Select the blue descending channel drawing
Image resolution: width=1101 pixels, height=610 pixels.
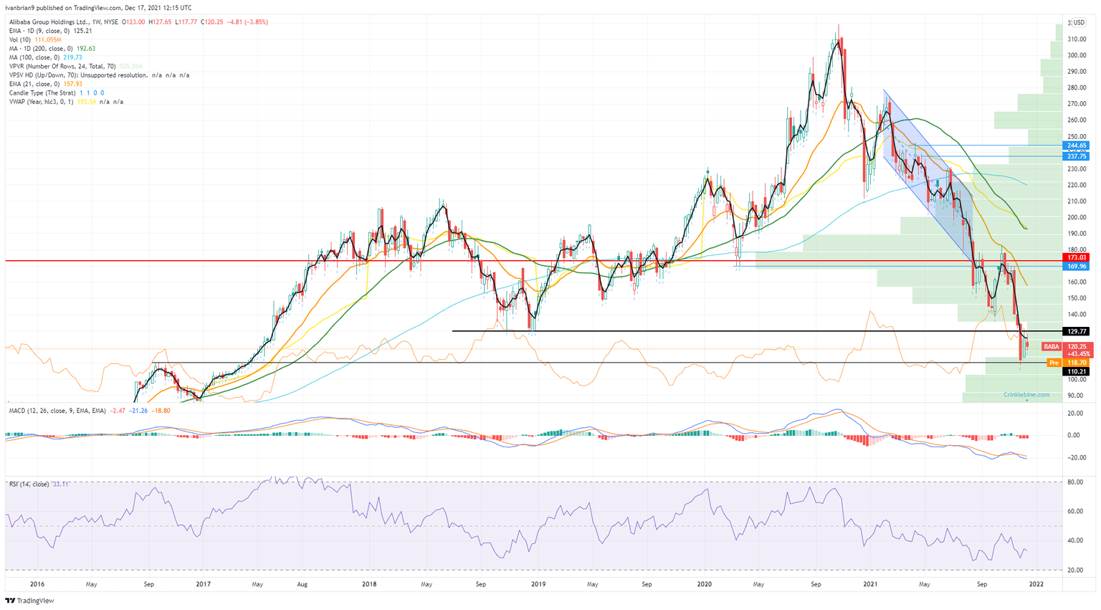click(x=928, y=176)
